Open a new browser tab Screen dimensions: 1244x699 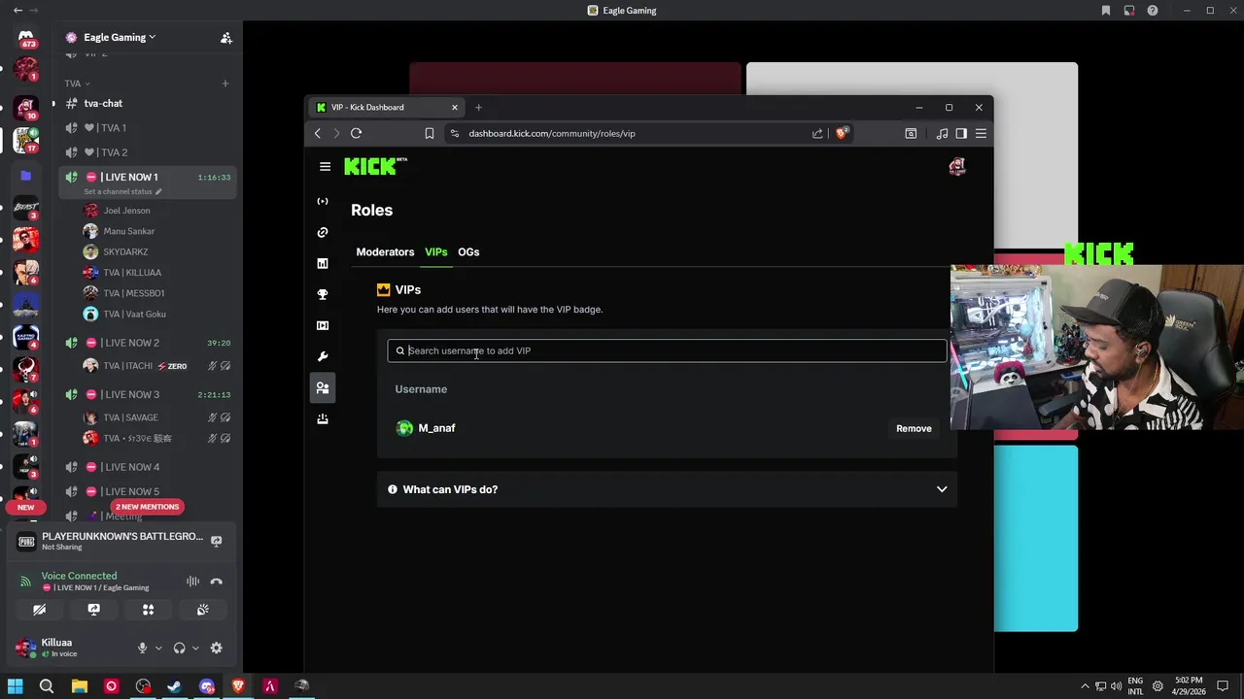pos(478,107)
